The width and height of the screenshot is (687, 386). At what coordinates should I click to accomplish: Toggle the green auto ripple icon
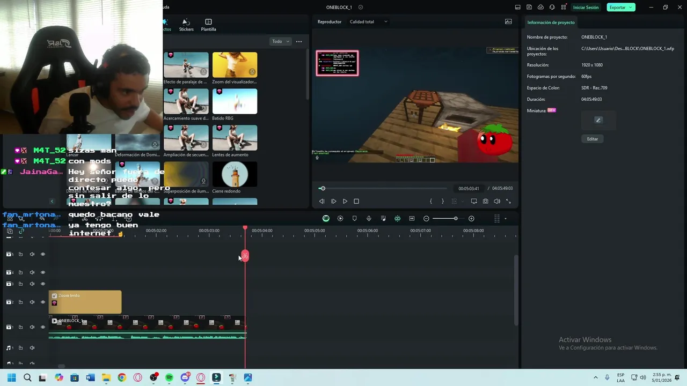[397, 218]
